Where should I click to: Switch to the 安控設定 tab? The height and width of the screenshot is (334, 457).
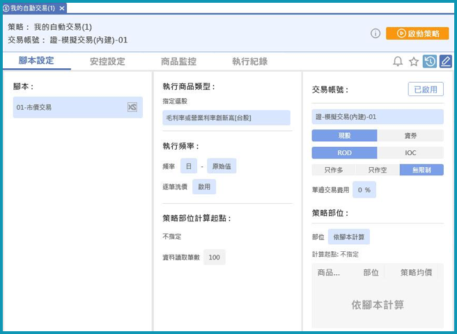[107, 61]
